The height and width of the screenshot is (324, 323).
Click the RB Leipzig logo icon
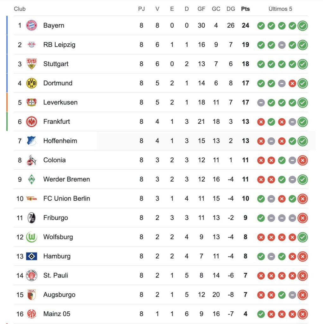coord(32,45)
